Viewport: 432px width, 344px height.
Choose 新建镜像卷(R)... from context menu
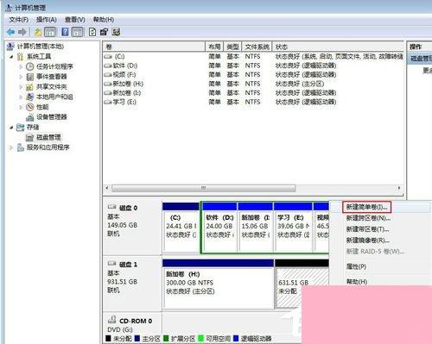(x=367, y=241)
